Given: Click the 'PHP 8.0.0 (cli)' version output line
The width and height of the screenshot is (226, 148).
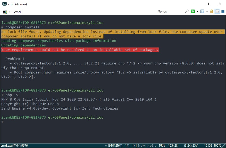Looking at the screenshot, I should [79, 99].
